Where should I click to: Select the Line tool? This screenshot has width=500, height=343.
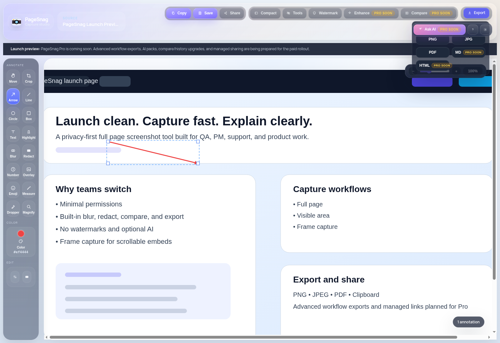(x=29, y=96)
